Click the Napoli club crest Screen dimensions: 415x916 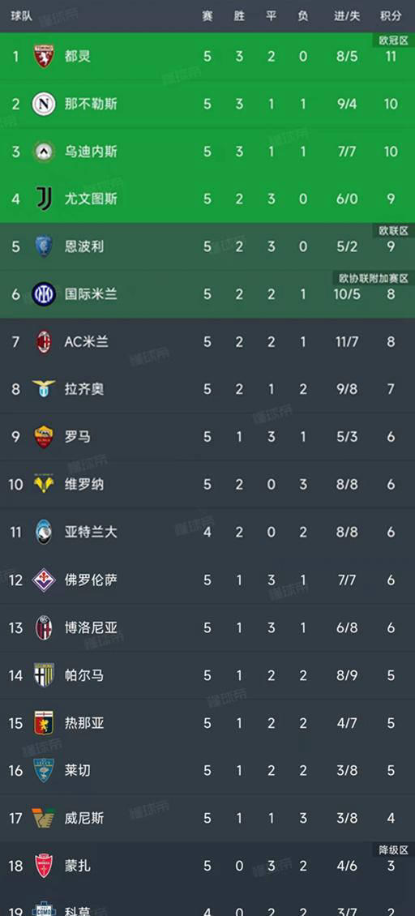(44, 104)
